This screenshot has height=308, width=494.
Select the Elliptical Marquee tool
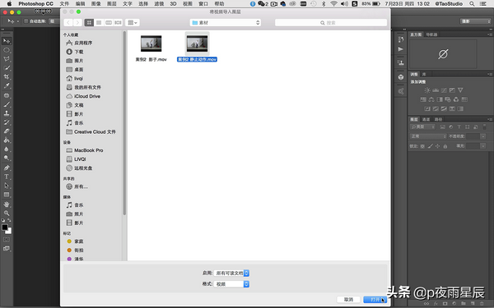coord(7,50)
